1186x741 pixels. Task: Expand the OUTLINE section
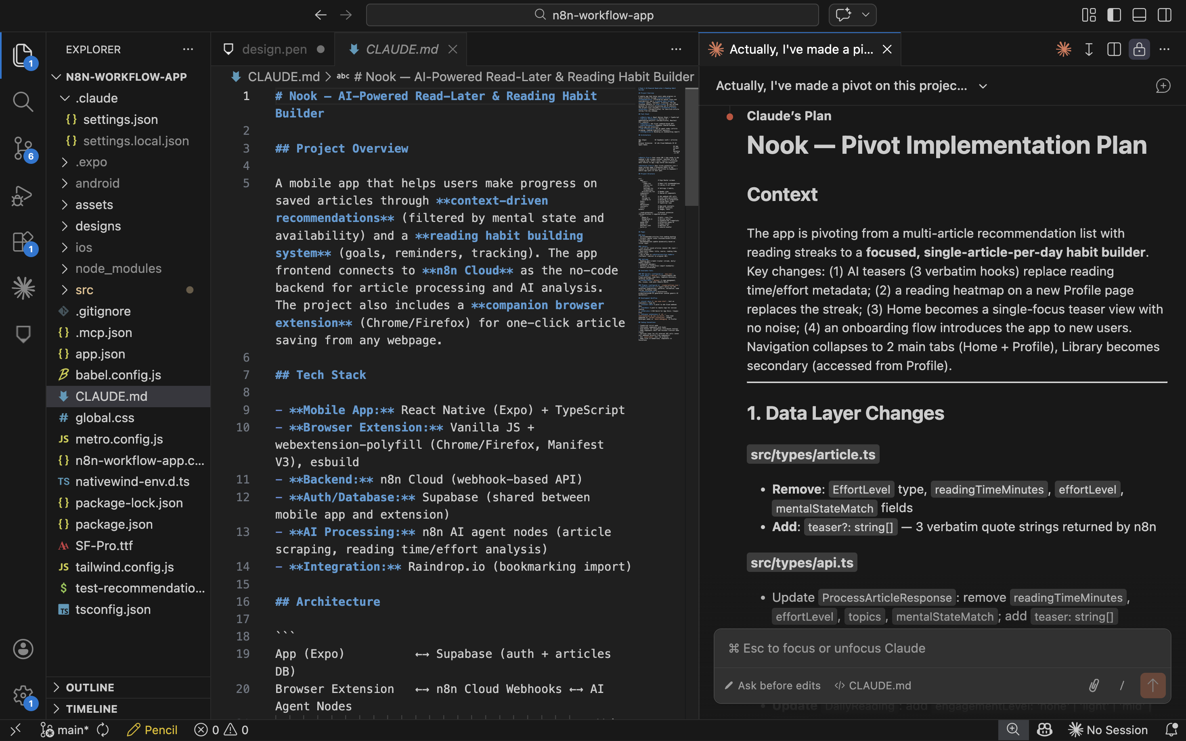(x=128, y=687)
